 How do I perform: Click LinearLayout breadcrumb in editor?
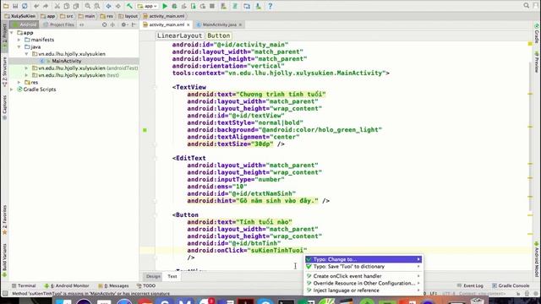click(x=179, y=35)
